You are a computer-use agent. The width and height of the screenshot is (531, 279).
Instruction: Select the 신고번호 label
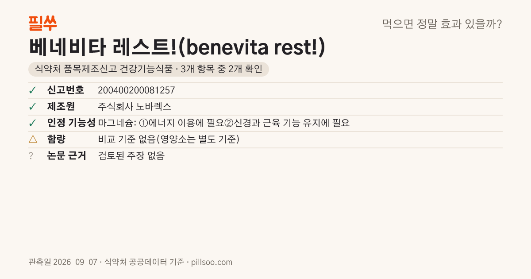tap(65, 90)
